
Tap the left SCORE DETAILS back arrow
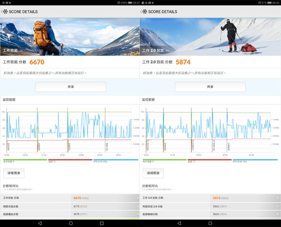[x=2, y=12]
